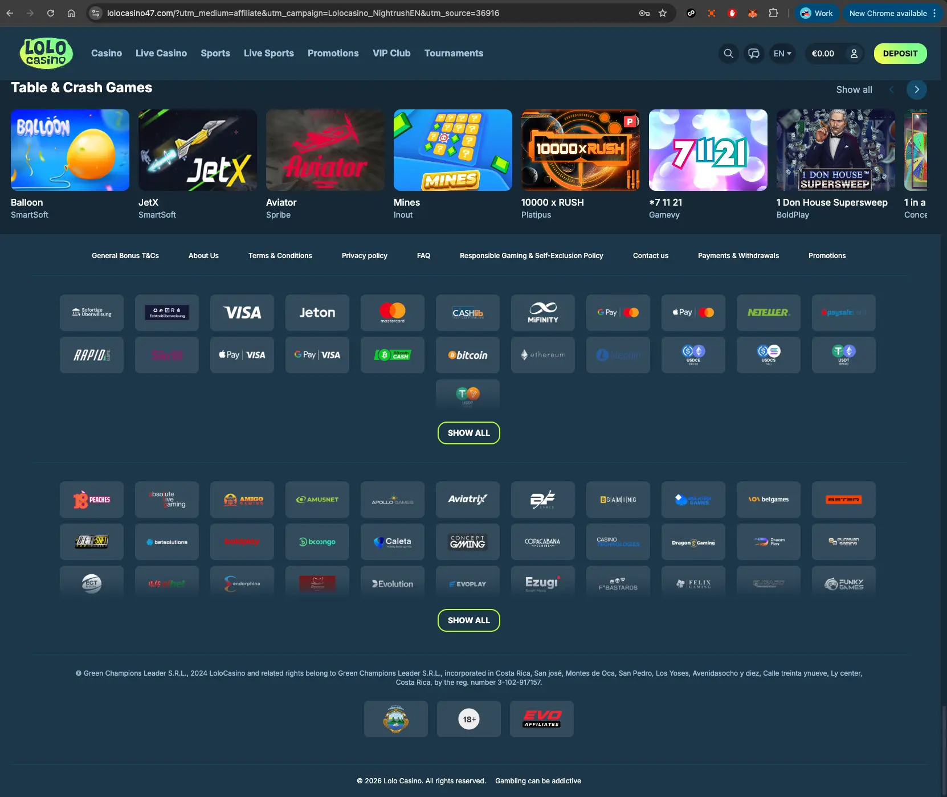Open the Promotions menu in header
The height and width of the screenshot is (797, 947).
click(x=333, y=53)
